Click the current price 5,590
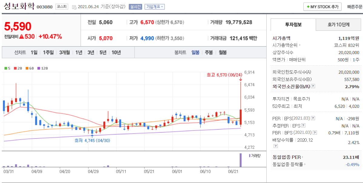The image size is (363, 183). point(18,27)
